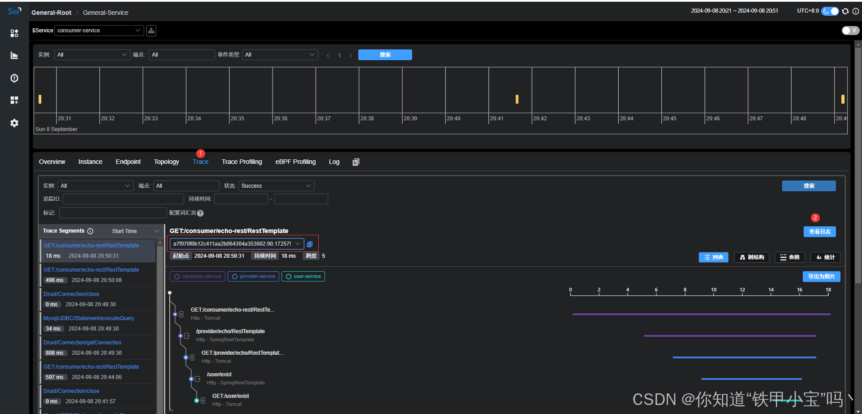Viewport: 862px width, 414px height.
Task: Open the 状态 Success dropdown
Action: click(277, 186)
